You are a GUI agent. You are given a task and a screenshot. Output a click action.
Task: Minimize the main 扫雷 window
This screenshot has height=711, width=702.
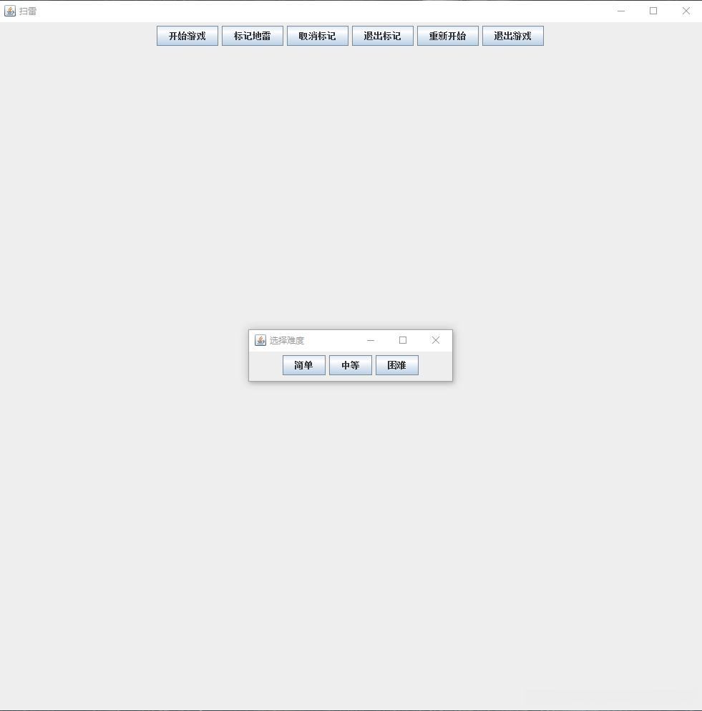click(620, 10)
